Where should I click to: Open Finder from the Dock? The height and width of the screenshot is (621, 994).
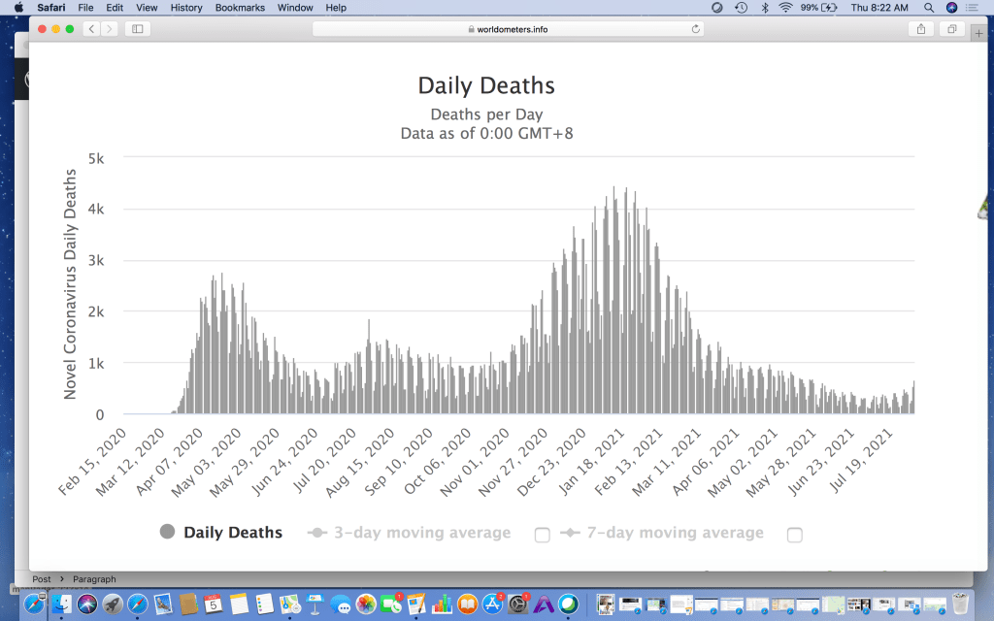pos(61,604)
